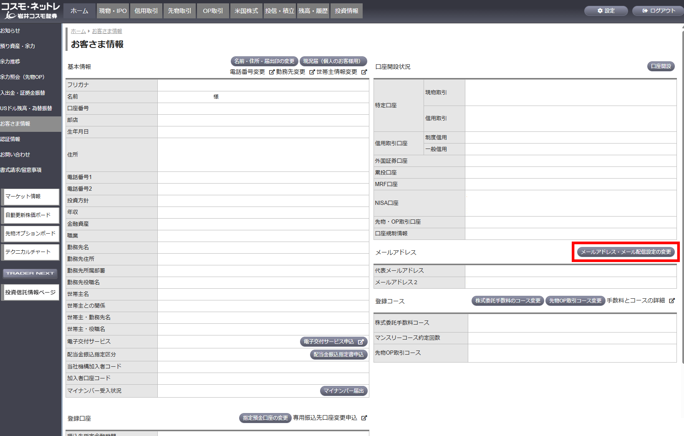This screenshot has height=436, width=684.
Task: Open 手数料とコースの詳細 external link icon
Action: point(672,301)
